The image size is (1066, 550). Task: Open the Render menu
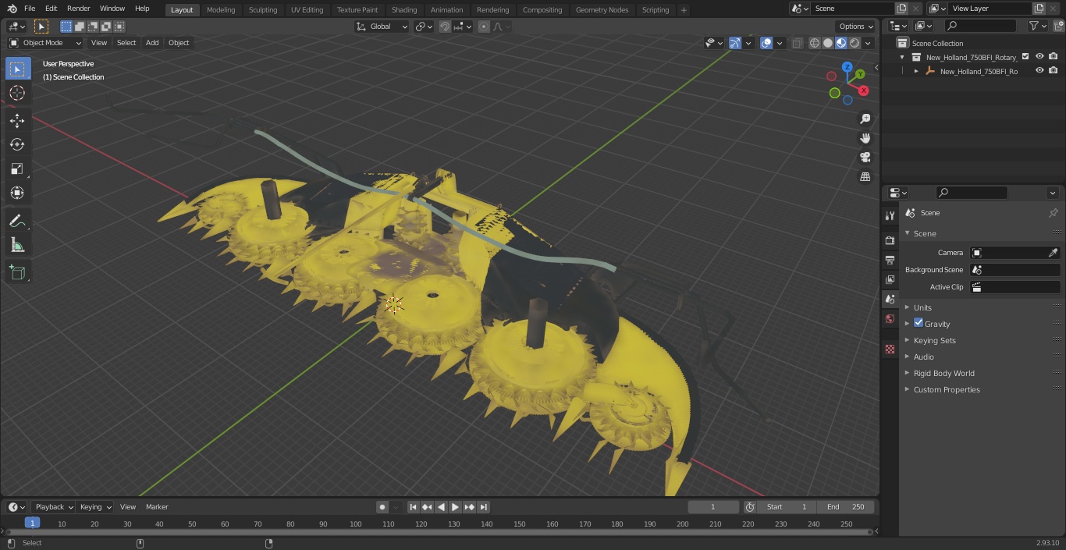(78, 9)
